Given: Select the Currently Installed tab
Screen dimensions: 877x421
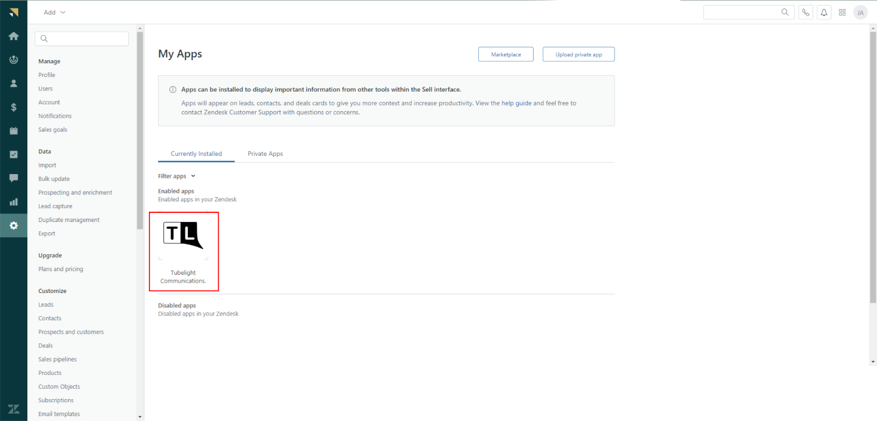Looking at the screenshot, I should coord(196,153).
